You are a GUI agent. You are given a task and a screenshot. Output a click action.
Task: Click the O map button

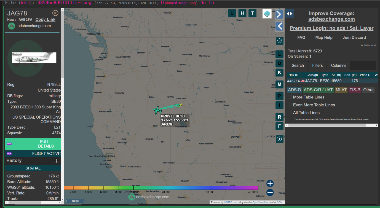tap(279, 63)
